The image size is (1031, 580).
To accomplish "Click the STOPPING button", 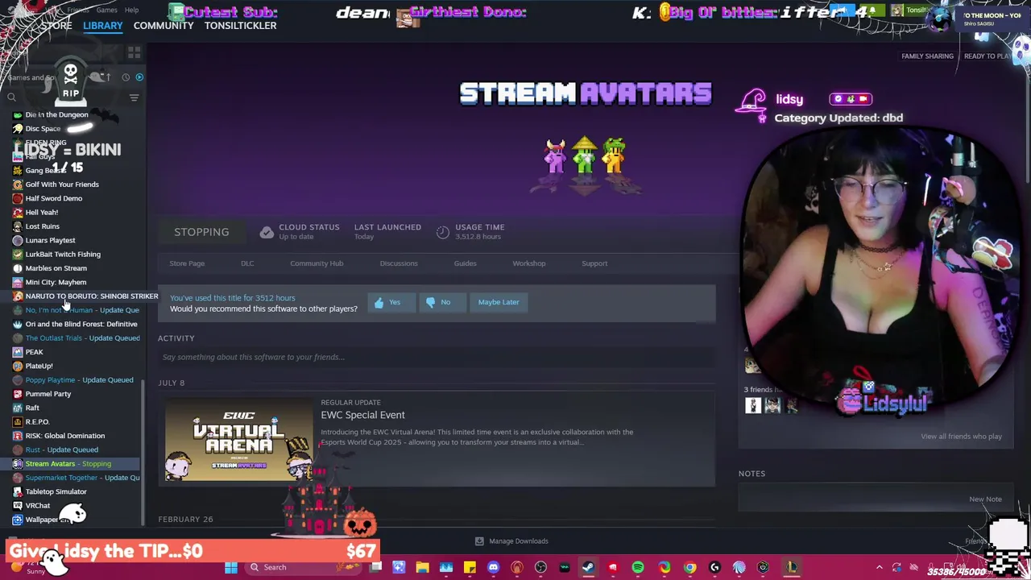I will coord(201,232).
